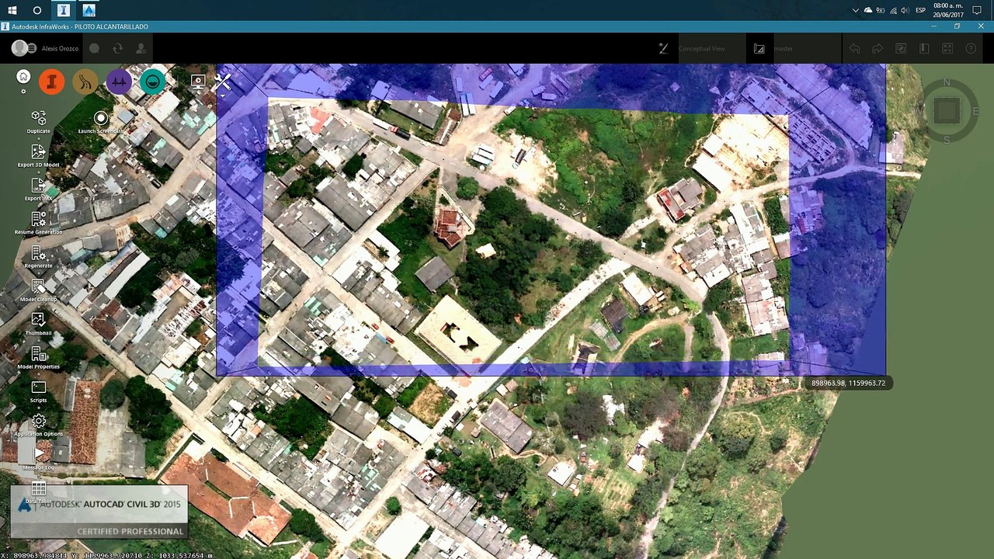Click the small gear under Home icon

(23, 92)
